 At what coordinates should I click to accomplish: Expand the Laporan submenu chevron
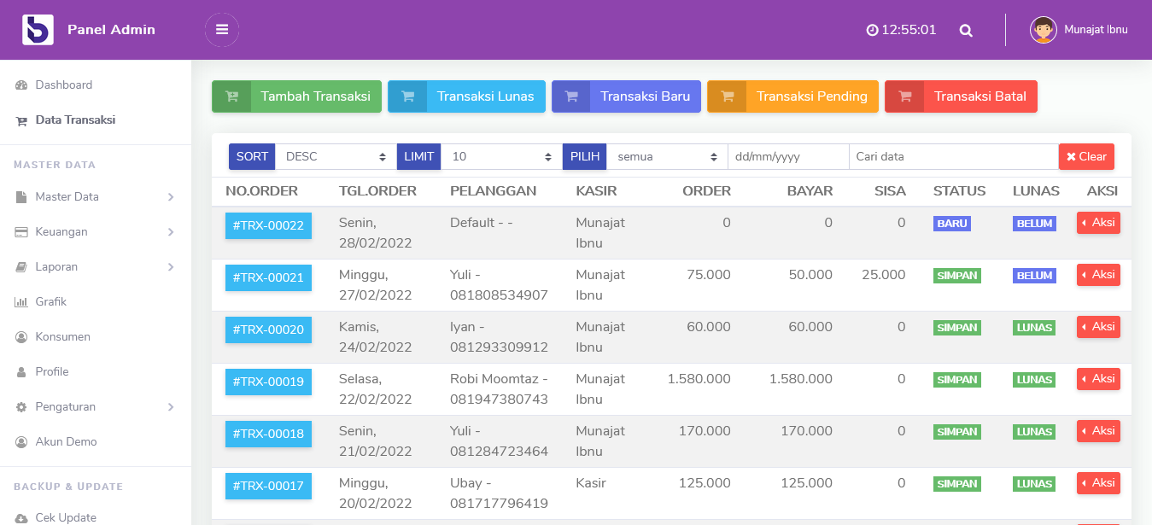(x=171, y=267)
